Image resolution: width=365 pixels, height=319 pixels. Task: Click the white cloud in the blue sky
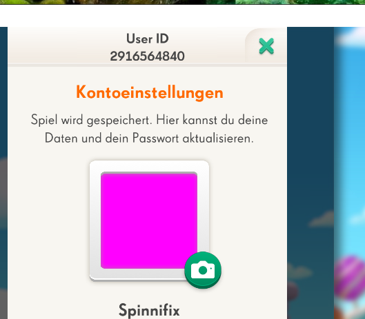(x=349, y=37)
